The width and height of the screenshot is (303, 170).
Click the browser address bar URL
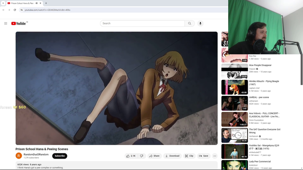pyautogui.click(x=47, y=10)
